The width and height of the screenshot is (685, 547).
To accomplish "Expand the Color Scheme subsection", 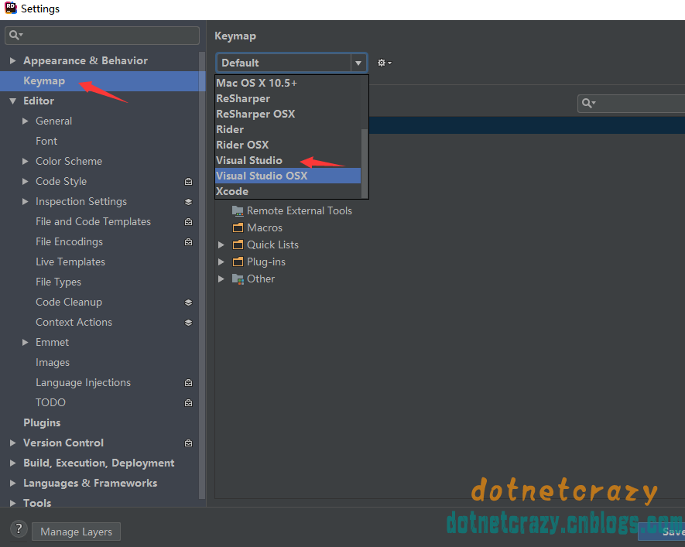I will pyautogui.click(x=26, y=161).
